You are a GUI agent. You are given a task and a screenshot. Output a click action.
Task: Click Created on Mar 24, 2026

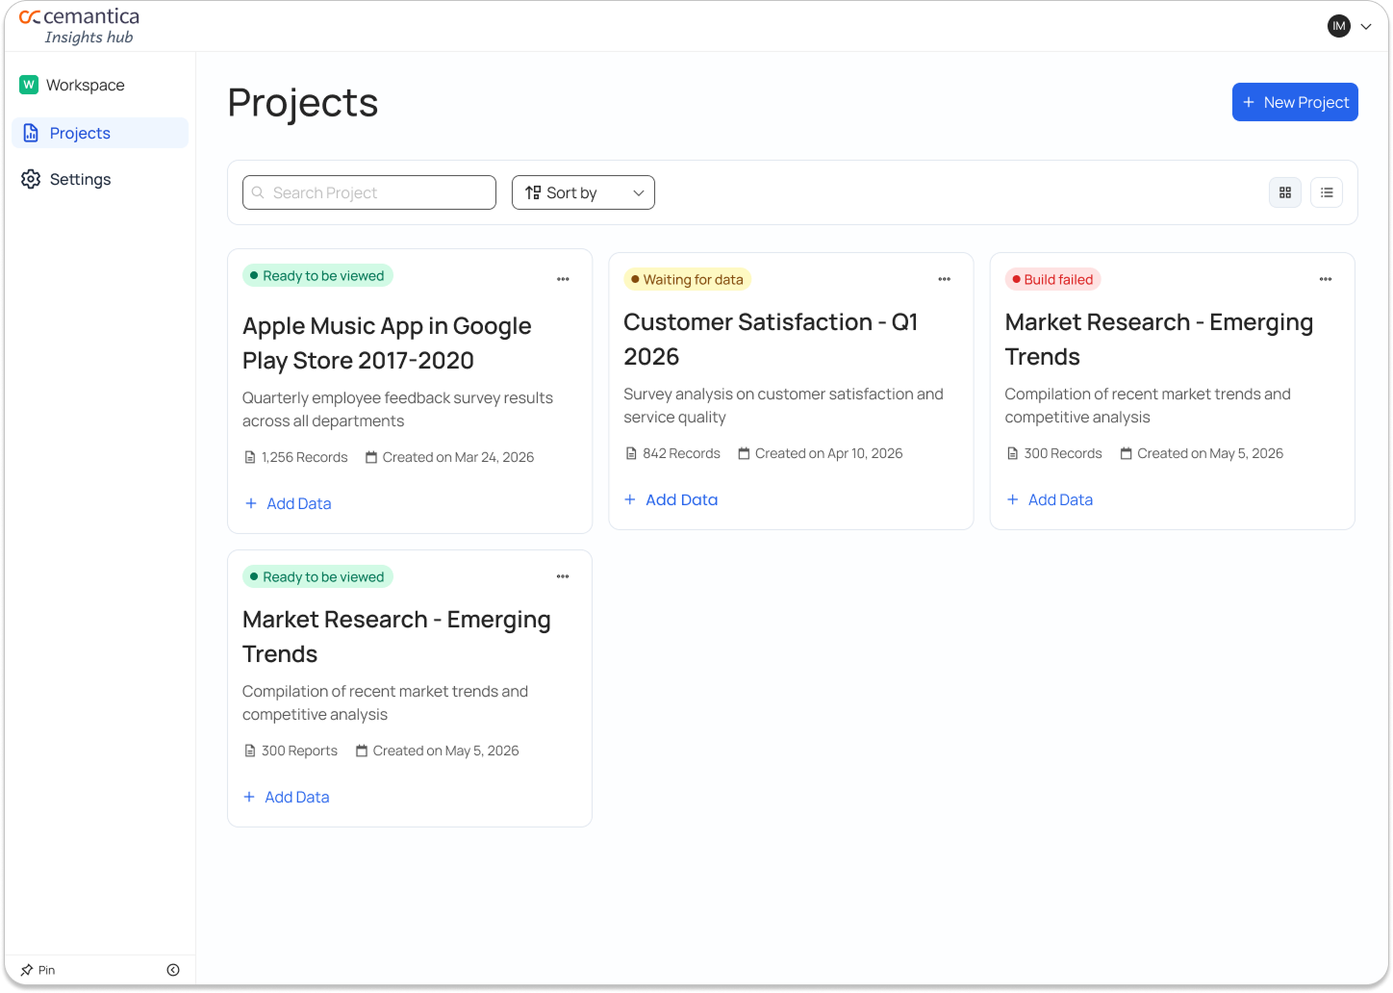(449, 457)
